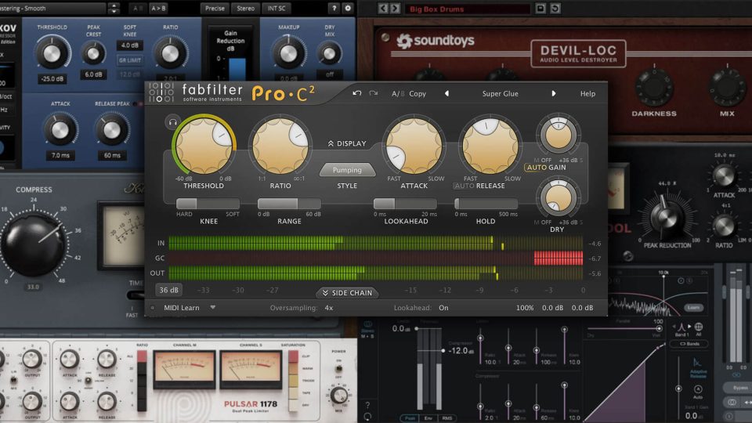
Task: Click the redo arrow in FabFilter Pro-C 2
Action: pos(373,93)
